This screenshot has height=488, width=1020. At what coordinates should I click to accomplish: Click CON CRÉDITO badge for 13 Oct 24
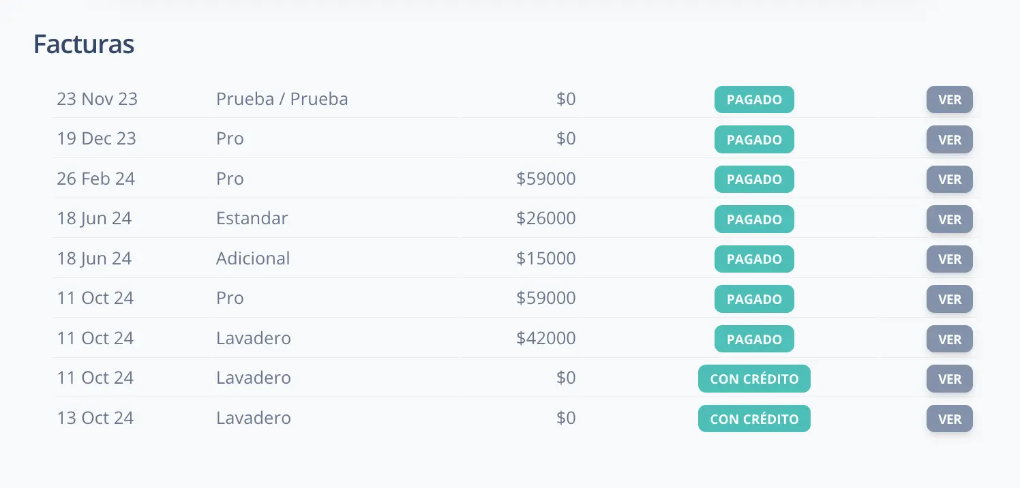754,418
